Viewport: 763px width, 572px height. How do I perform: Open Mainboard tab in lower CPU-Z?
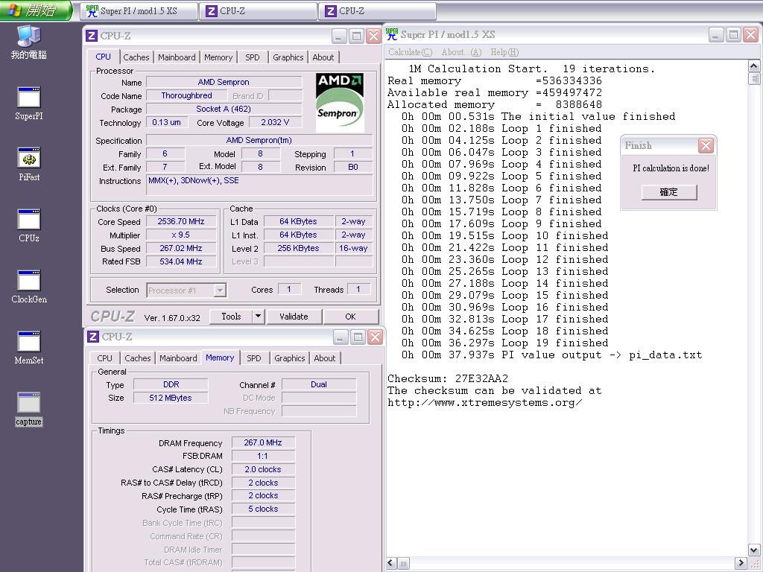(x=178, y=358)
